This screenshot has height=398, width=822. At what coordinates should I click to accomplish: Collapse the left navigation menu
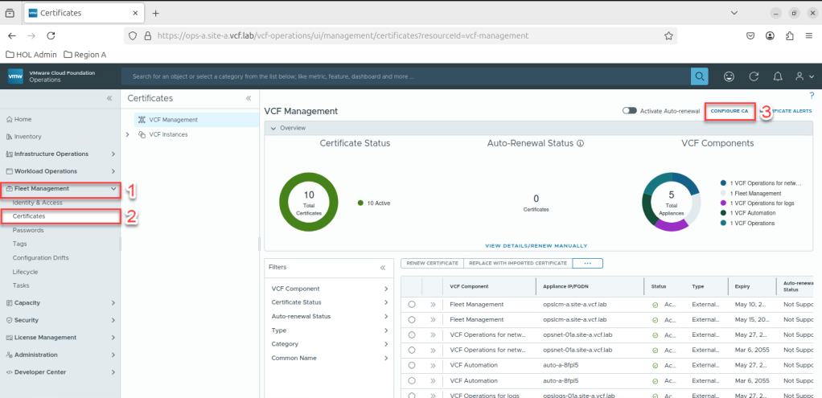coord(109,98)
